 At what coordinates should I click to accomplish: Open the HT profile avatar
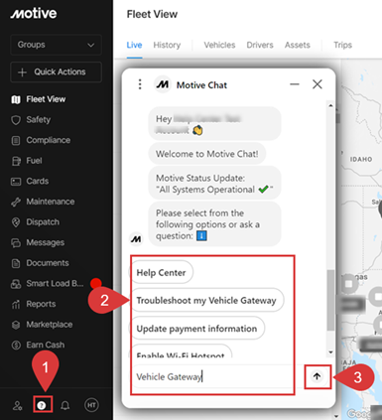91,405
